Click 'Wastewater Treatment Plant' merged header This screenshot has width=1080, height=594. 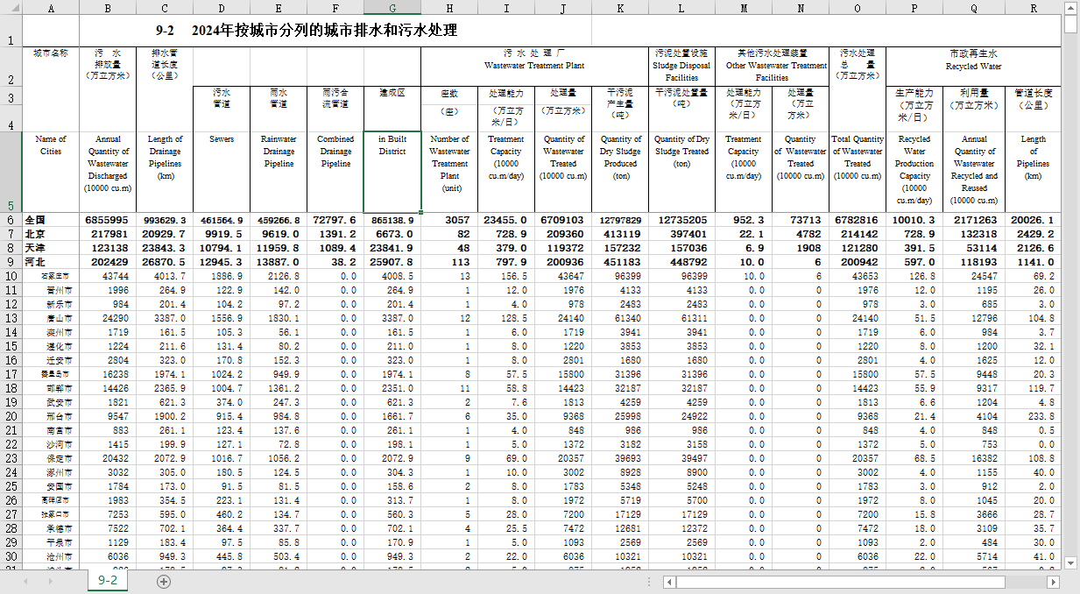534,66
